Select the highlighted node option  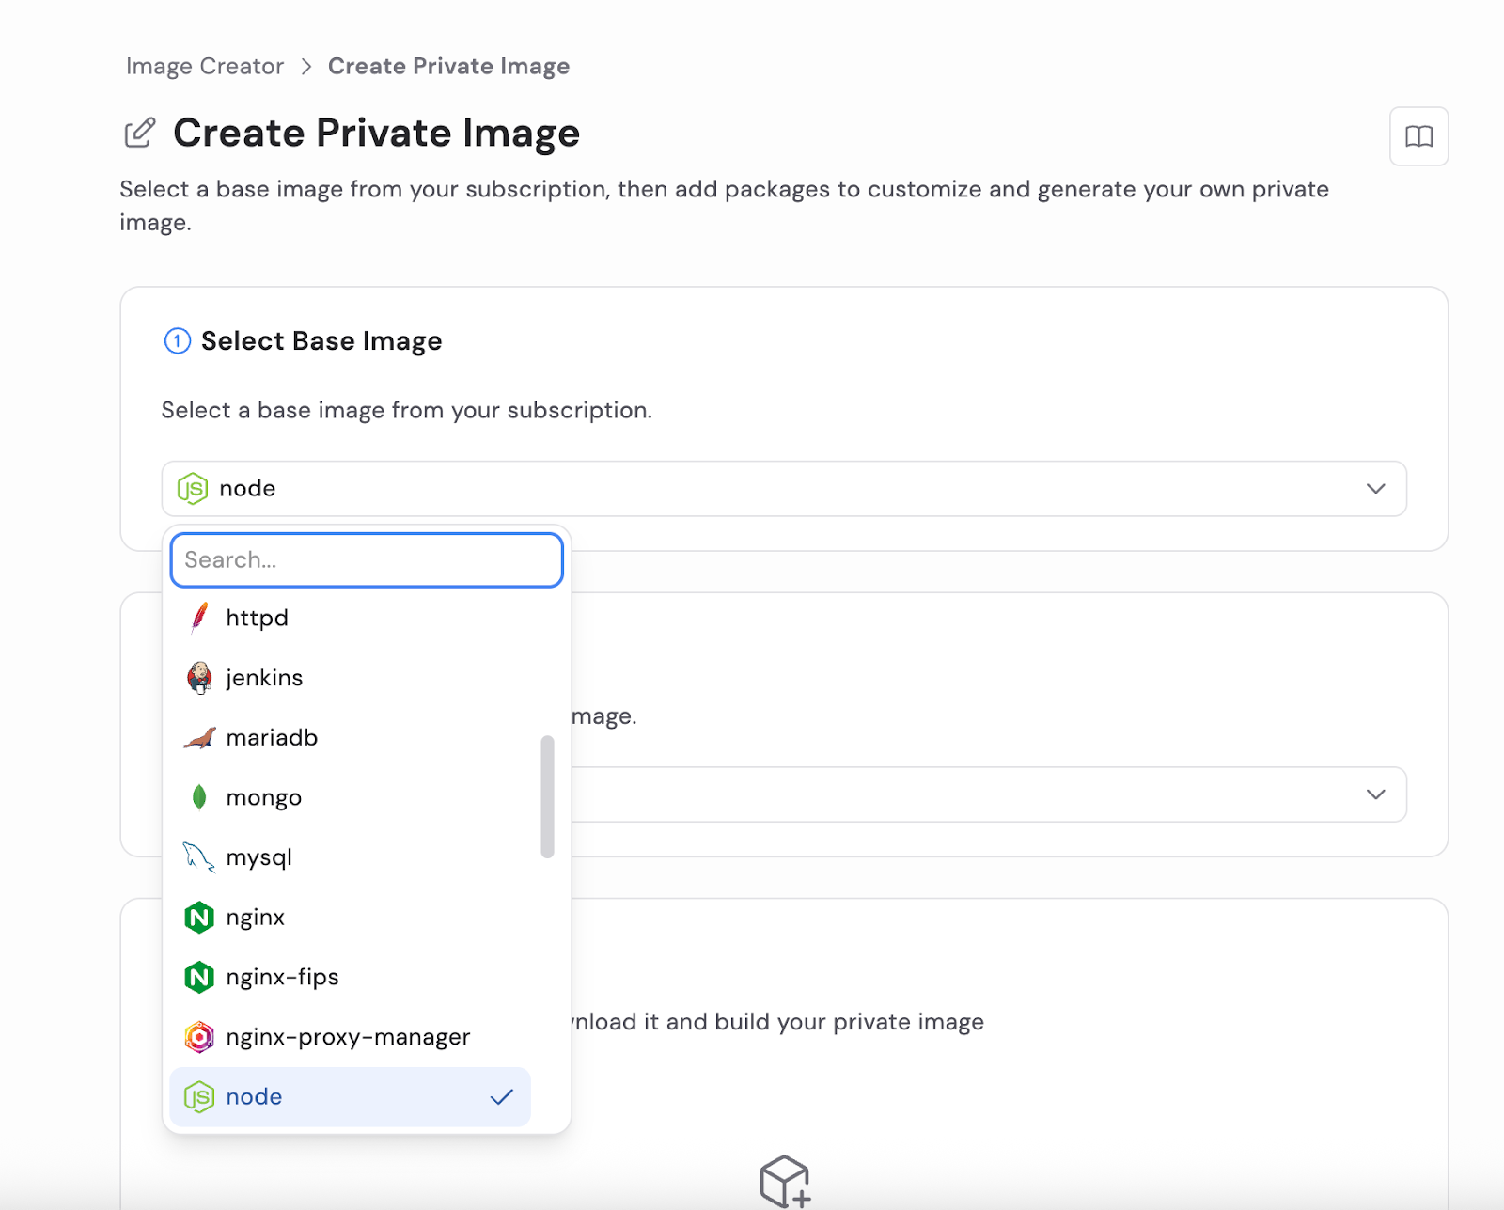coord(350,1096)
